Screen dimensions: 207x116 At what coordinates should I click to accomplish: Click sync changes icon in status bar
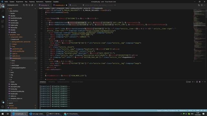pos(10,111)
